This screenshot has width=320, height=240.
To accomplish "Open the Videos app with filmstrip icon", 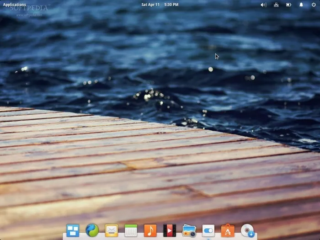I will click(x=170, y=230).
